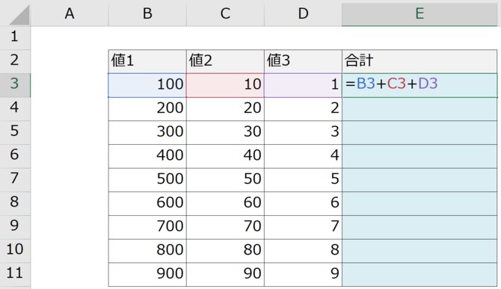The width and height of the screenshot is (501, 289).
Task: Select cell with value 100
Action: coord(147,85)
